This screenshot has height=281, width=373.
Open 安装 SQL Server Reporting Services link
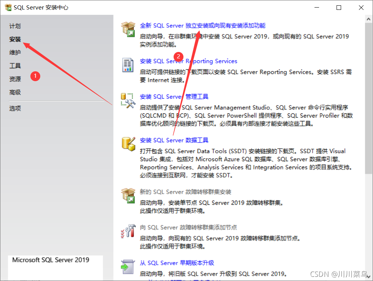pos(188,61)
